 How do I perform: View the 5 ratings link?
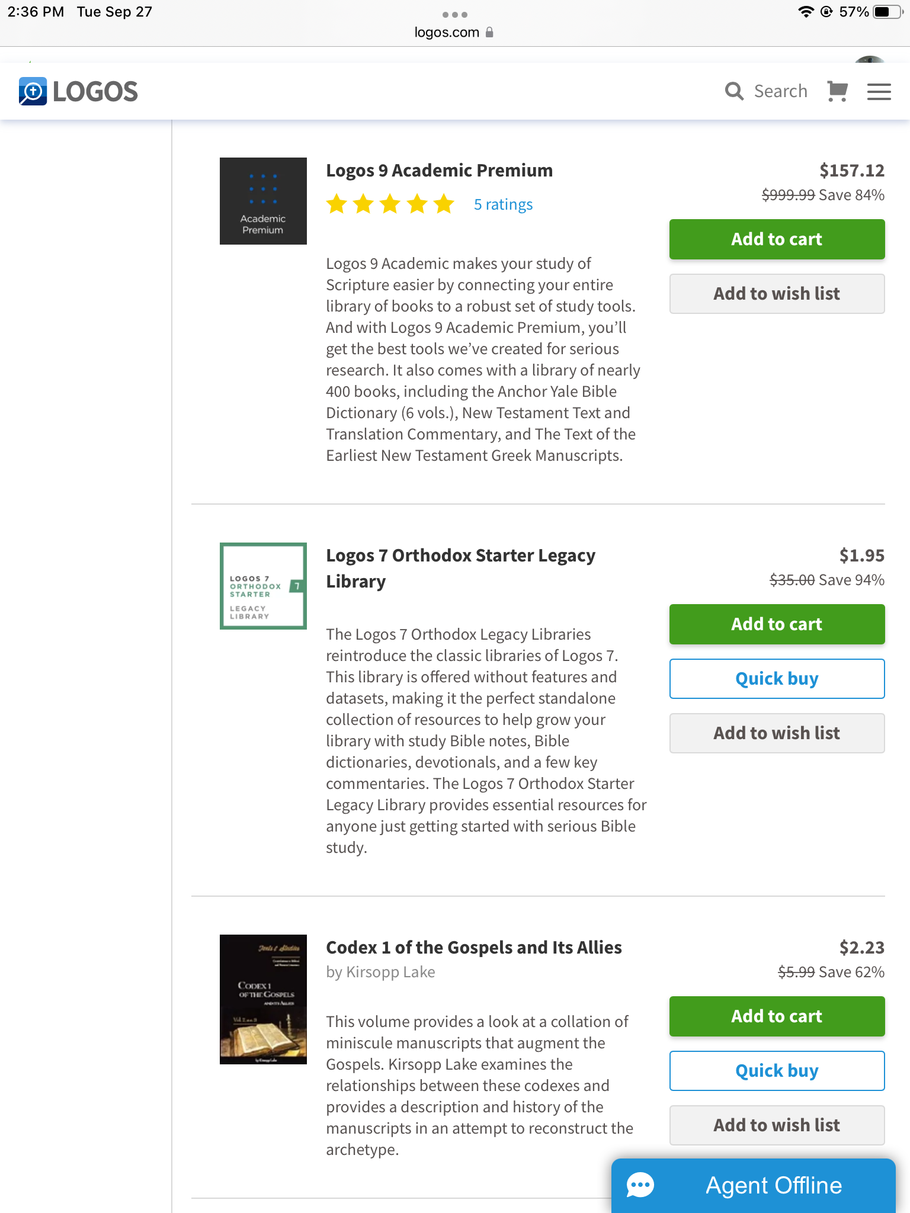point(503,204)
